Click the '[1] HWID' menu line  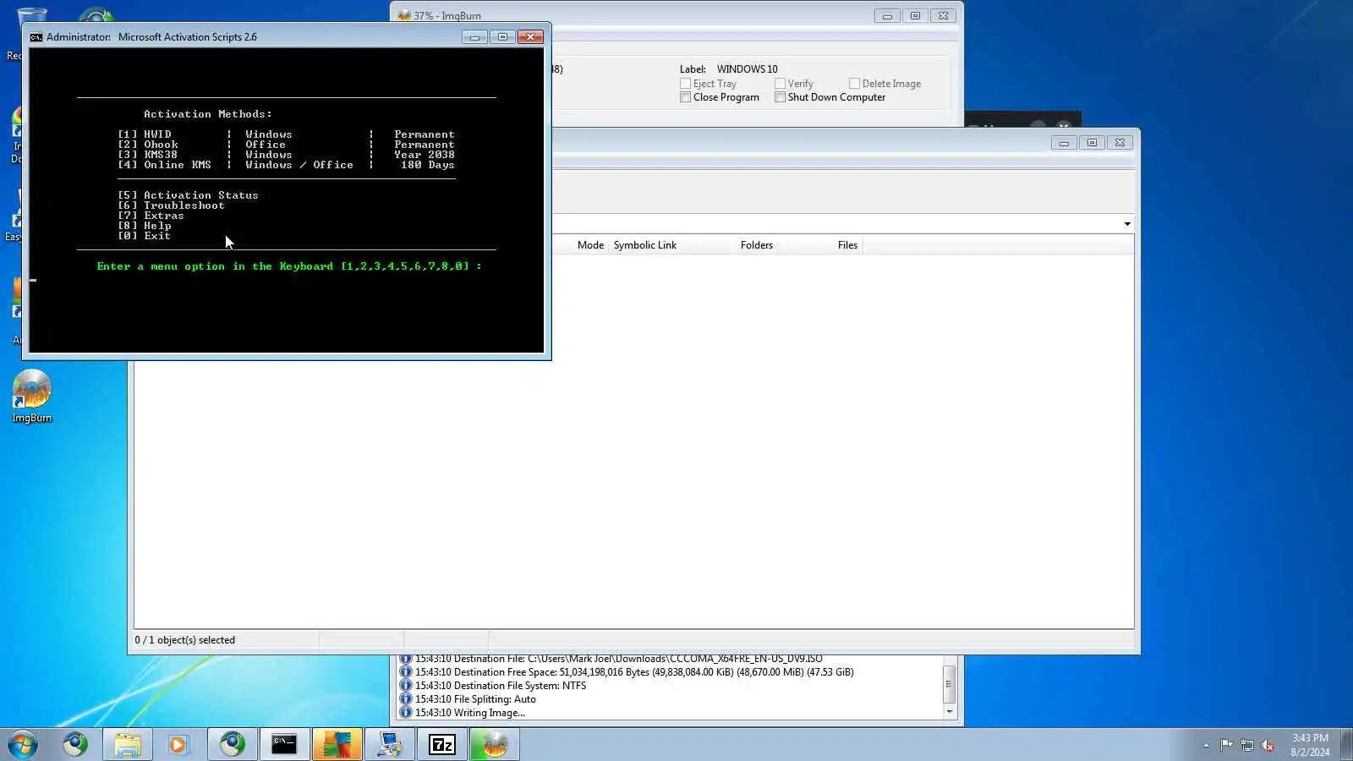(286, 134)
